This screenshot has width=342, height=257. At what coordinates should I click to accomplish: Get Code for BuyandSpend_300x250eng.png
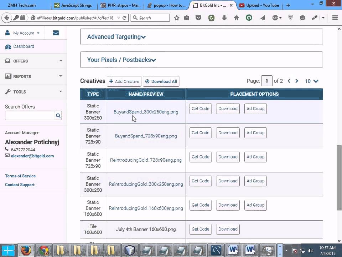(x=201, y=109)
